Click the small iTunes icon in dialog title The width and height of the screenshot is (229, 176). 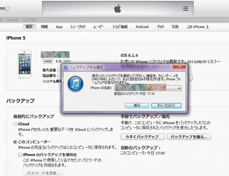click(66, 68)
